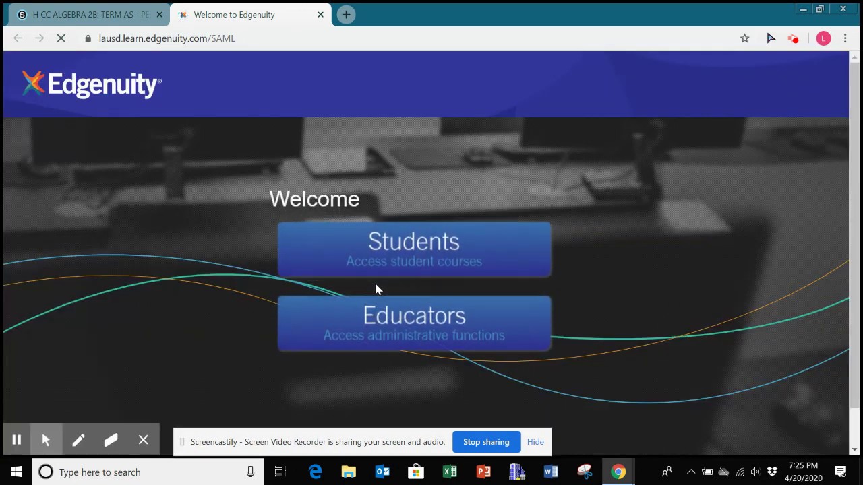Go forward in browser history
Screen dimensions: 863x485
tap(39, 38)
